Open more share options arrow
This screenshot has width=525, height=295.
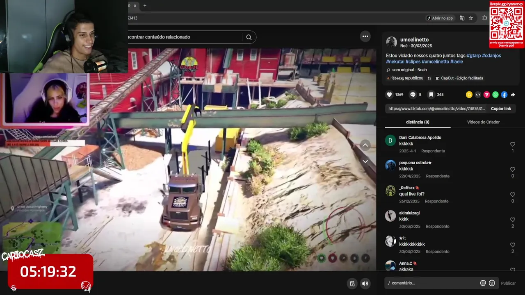(x=513, y=95)
